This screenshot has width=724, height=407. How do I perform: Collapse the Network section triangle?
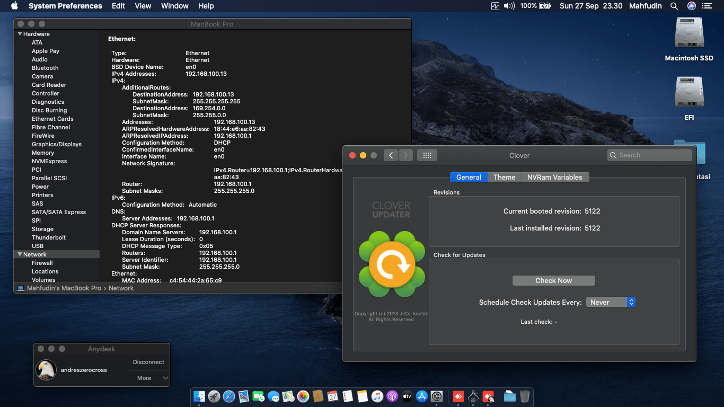pyautogui.click(x=20, y=254)
